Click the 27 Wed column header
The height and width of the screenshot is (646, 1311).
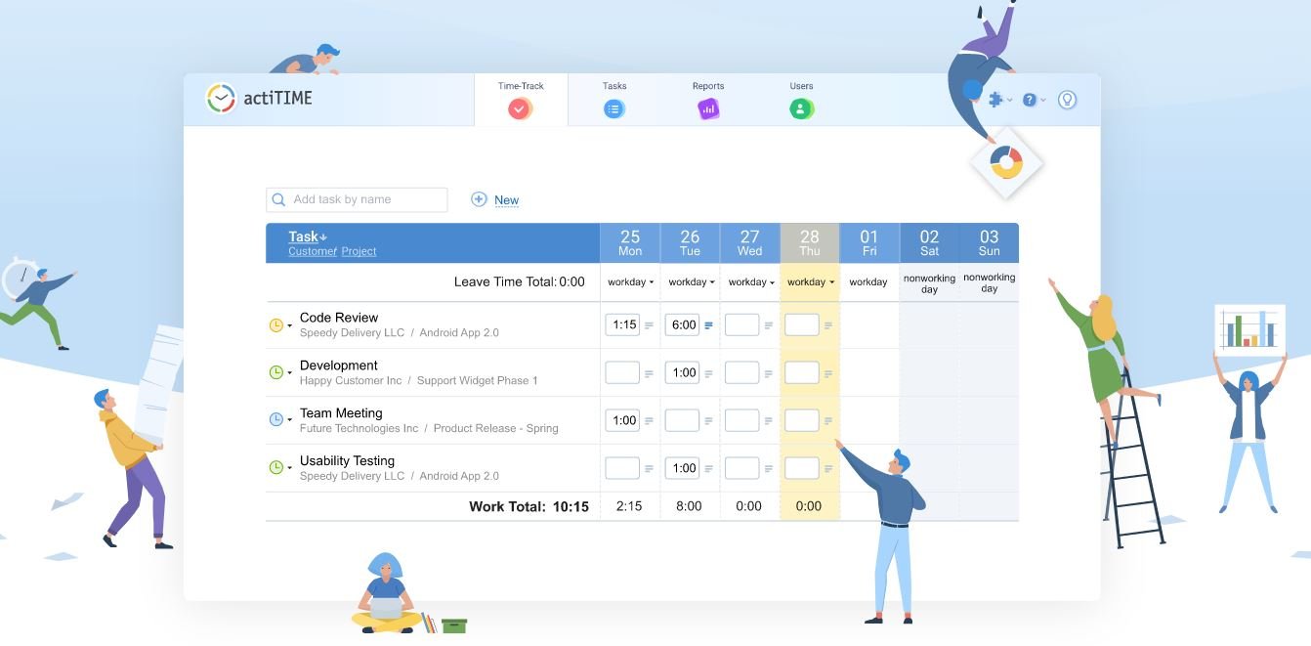[749, 243]
